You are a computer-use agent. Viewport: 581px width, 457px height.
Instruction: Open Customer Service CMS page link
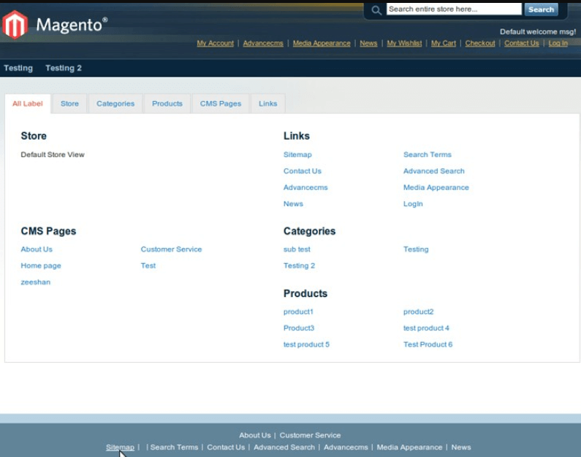(x=171, y=249)
